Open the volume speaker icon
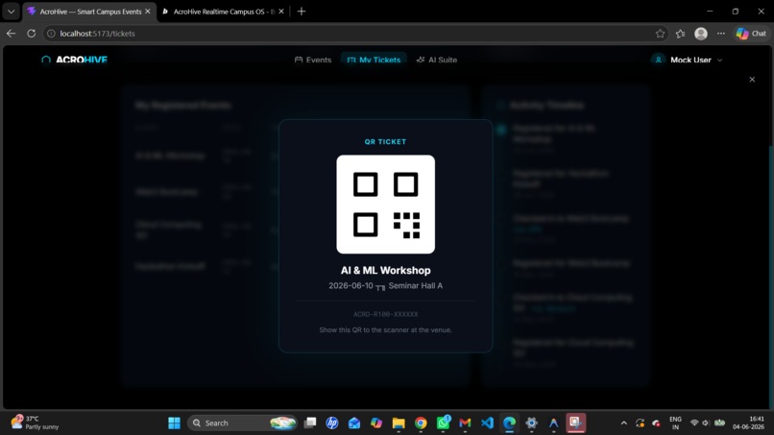The image size is (774, 435). click(x=706, y=423)
